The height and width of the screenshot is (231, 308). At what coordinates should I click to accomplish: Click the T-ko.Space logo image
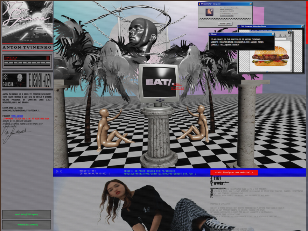(x=27, y=22)
